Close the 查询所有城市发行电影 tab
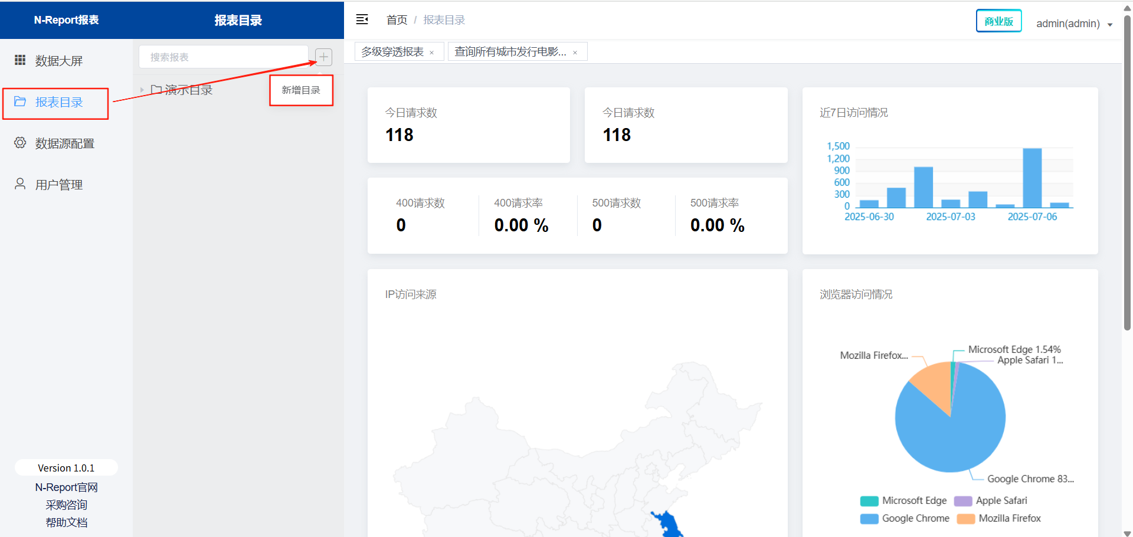 click(575, 53)
